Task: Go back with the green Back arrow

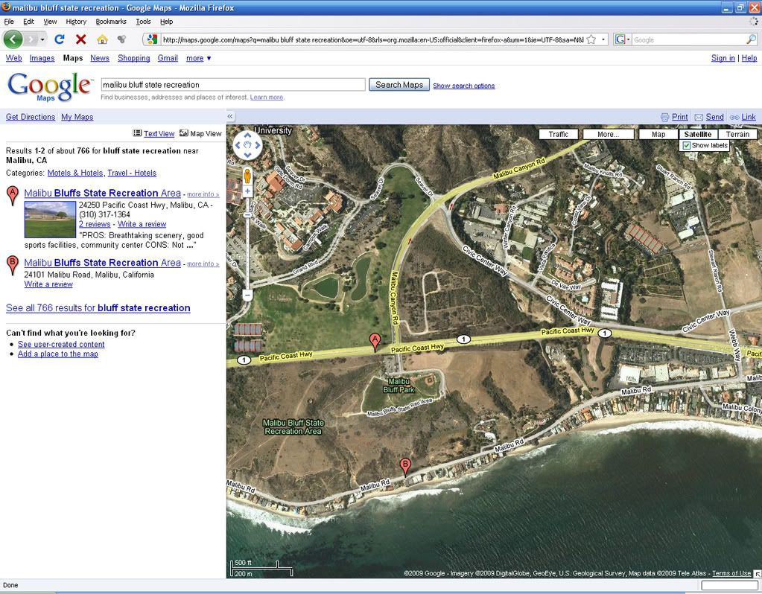Action: pyautogui.click(x=13, y=39)
